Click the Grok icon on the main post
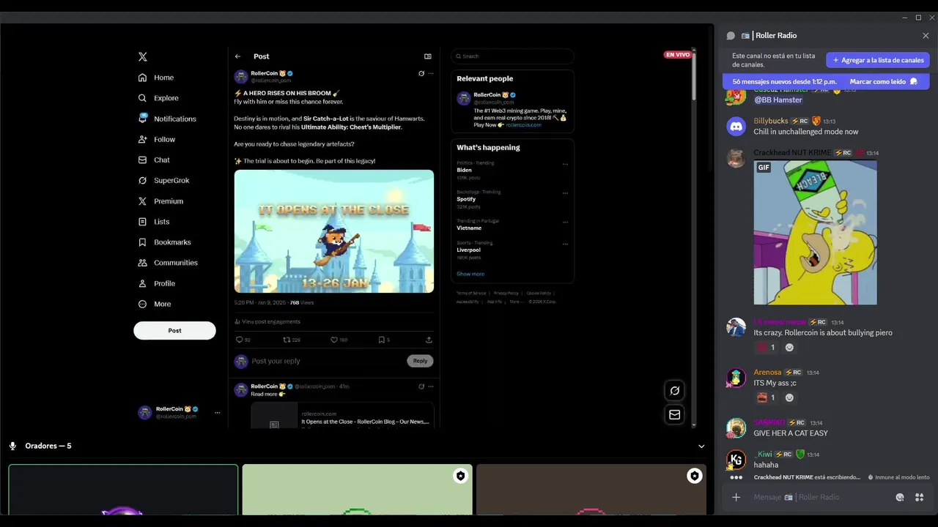Screen dimensions: 938x527 421,73
